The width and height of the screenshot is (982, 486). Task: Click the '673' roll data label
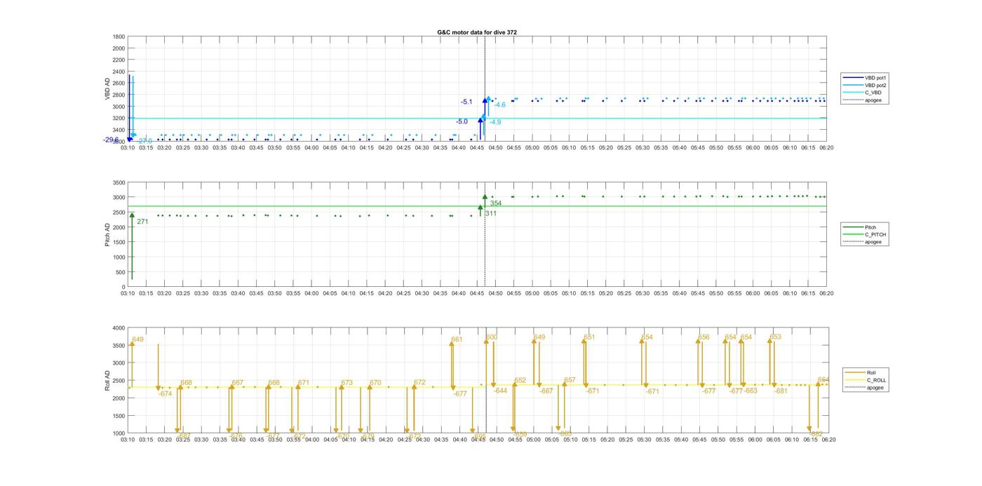(347, 384)
